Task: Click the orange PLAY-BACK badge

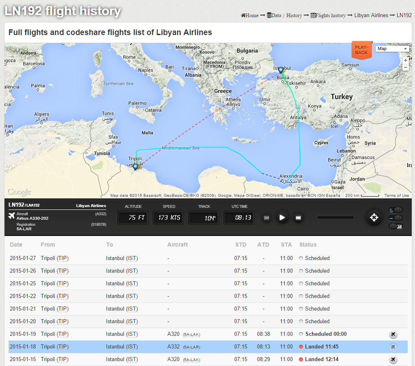Action: [x=362, y=50]
